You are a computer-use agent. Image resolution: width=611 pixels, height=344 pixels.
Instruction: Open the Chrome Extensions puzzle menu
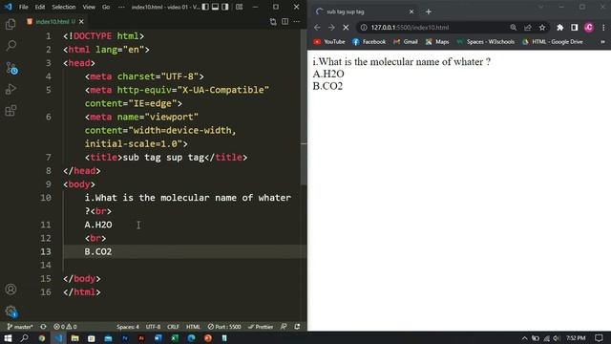[560, 28]
